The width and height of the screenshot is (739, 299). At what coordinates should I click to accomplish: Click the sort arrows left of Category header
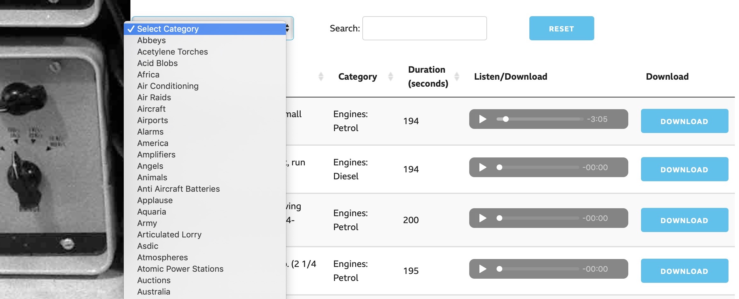(321, 76)
